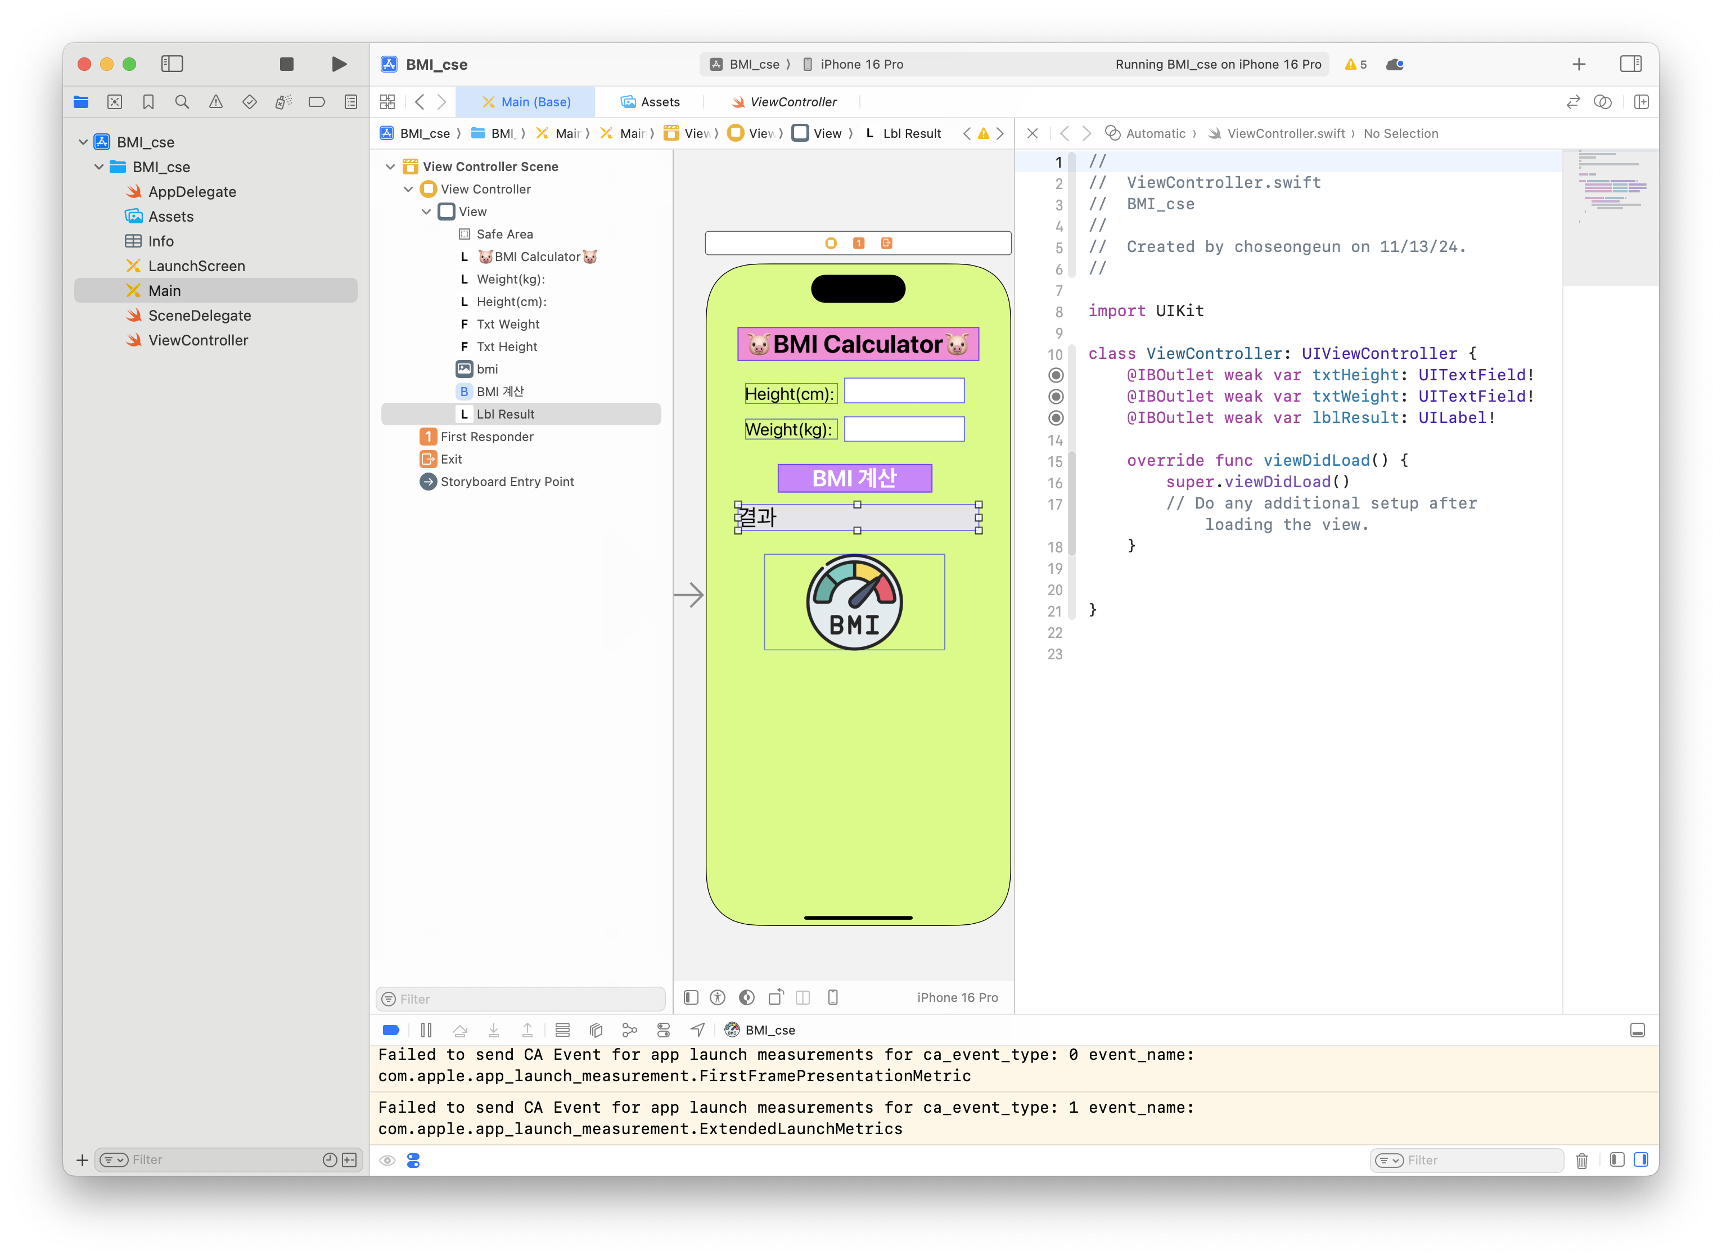This screenshot has height=1259, width=1722.
Task: Select SceneDelegate in the project navigator
Action: (199, 316)
